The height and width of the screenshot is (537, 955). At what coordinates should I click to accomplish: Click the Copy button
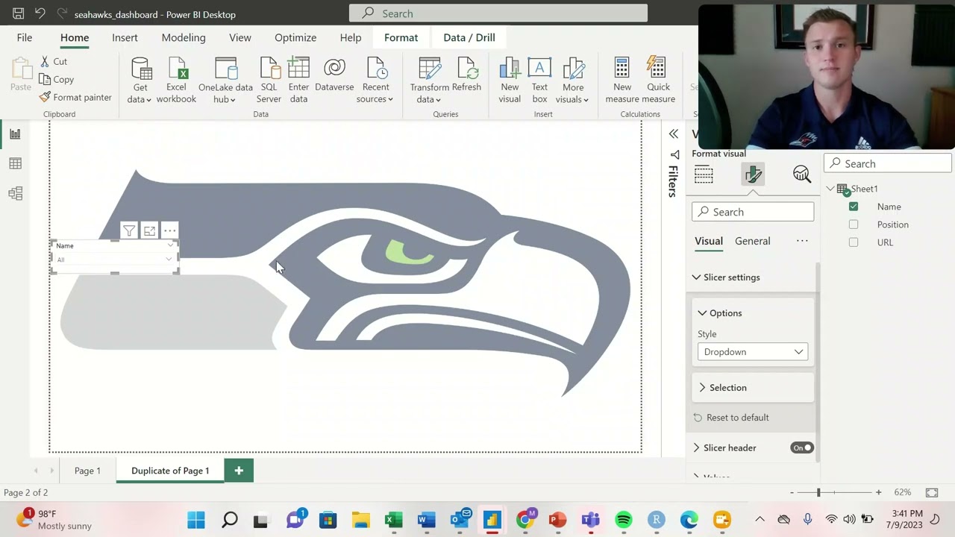pyautogui.click(x=57, y=79)
